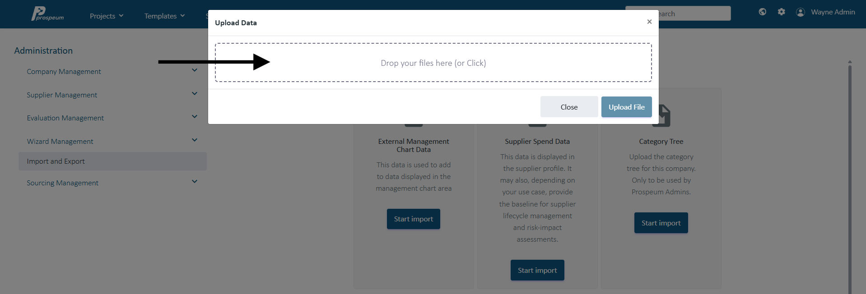The image size is (866, 294).
Task: Select Import and Export menu item
Action: tap(112, 161)
